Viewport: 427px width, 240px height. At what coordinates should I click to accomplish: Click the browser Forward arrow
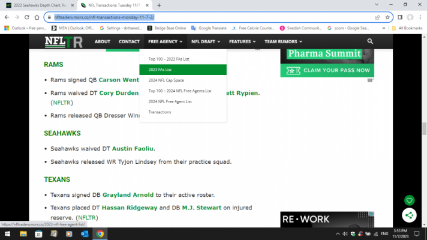click(17, 17)
